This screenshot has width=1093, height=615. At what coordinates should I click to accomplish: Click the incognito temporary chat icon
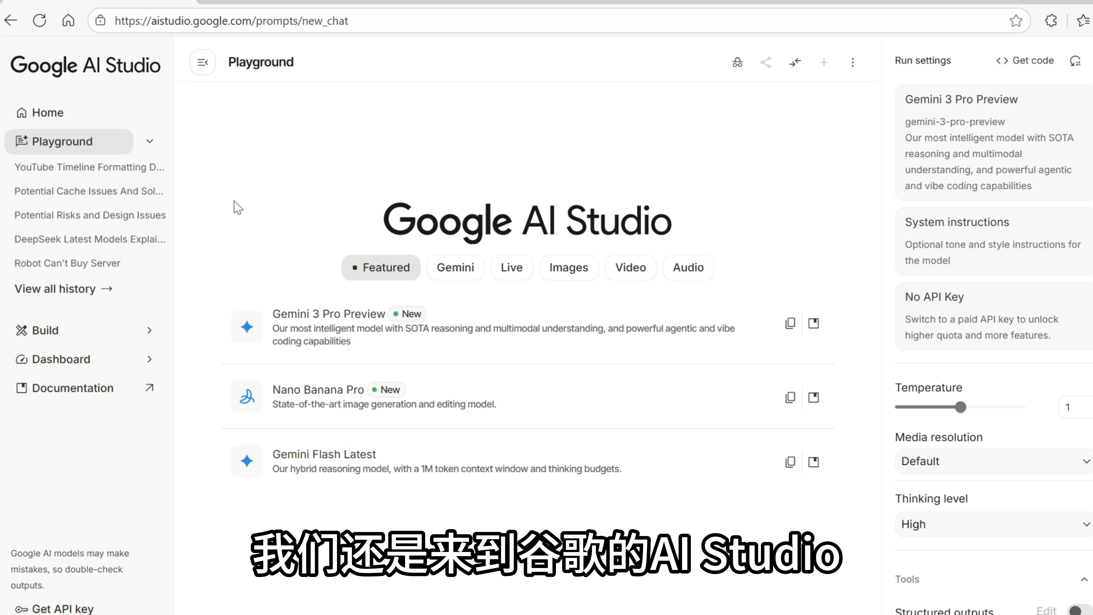click(x=737, y=62)
